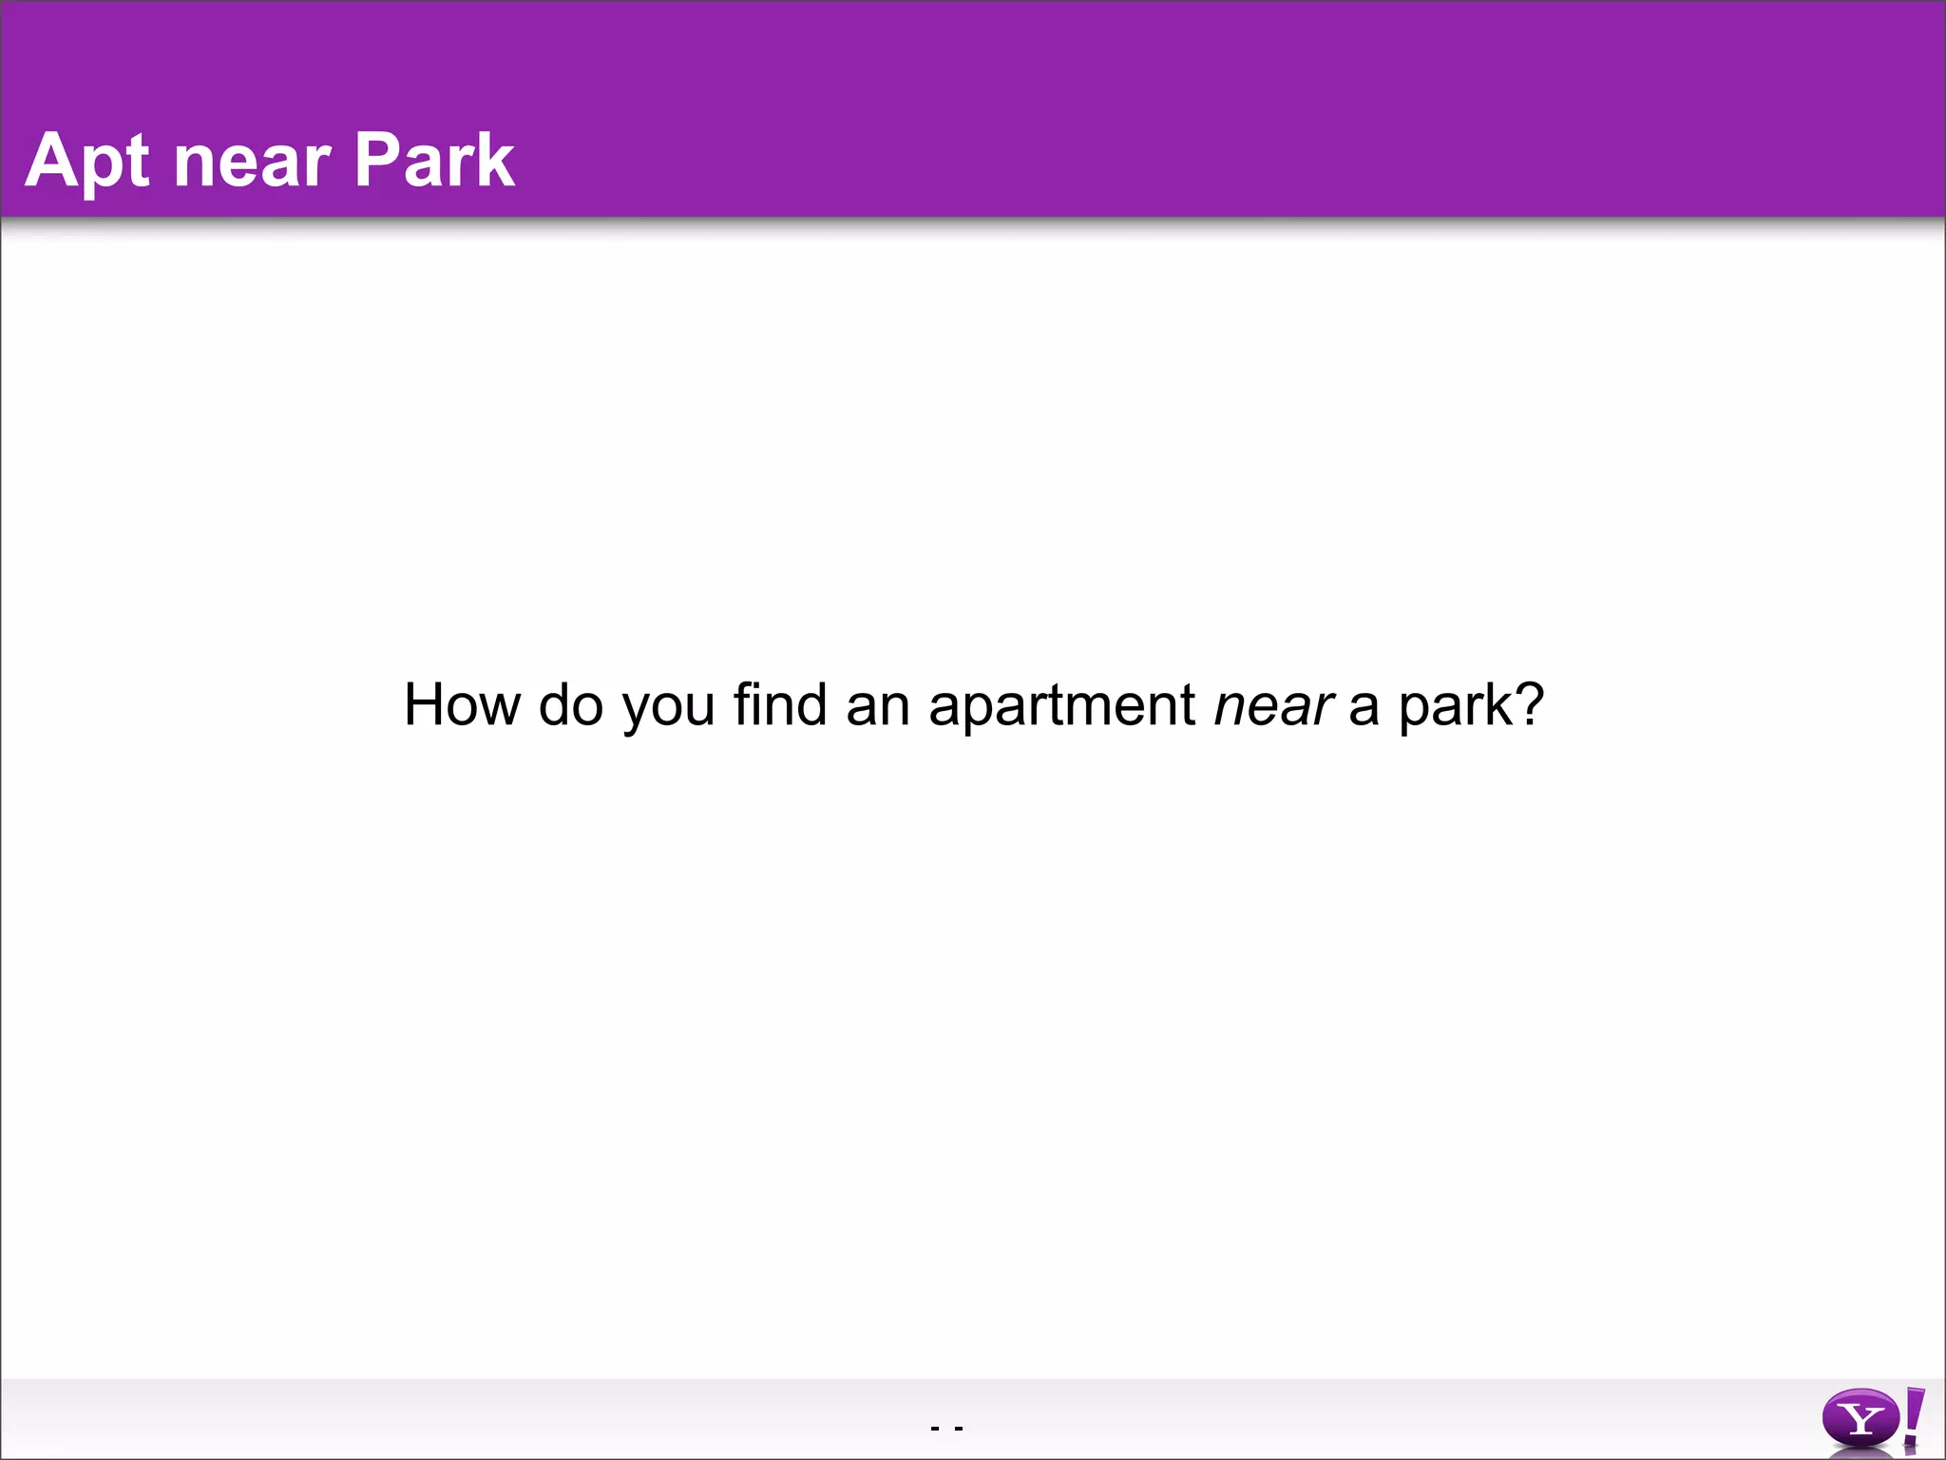Click the word 'an' before 'apartment'

click(877, 707)
